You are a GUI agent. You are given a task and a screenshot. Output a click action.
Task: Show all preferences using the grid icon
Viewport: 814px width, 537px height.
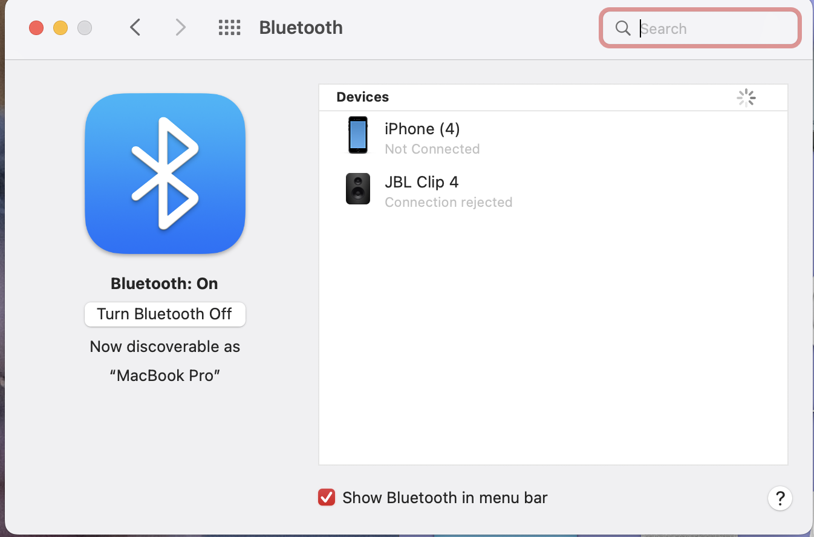tap(230, 27)
